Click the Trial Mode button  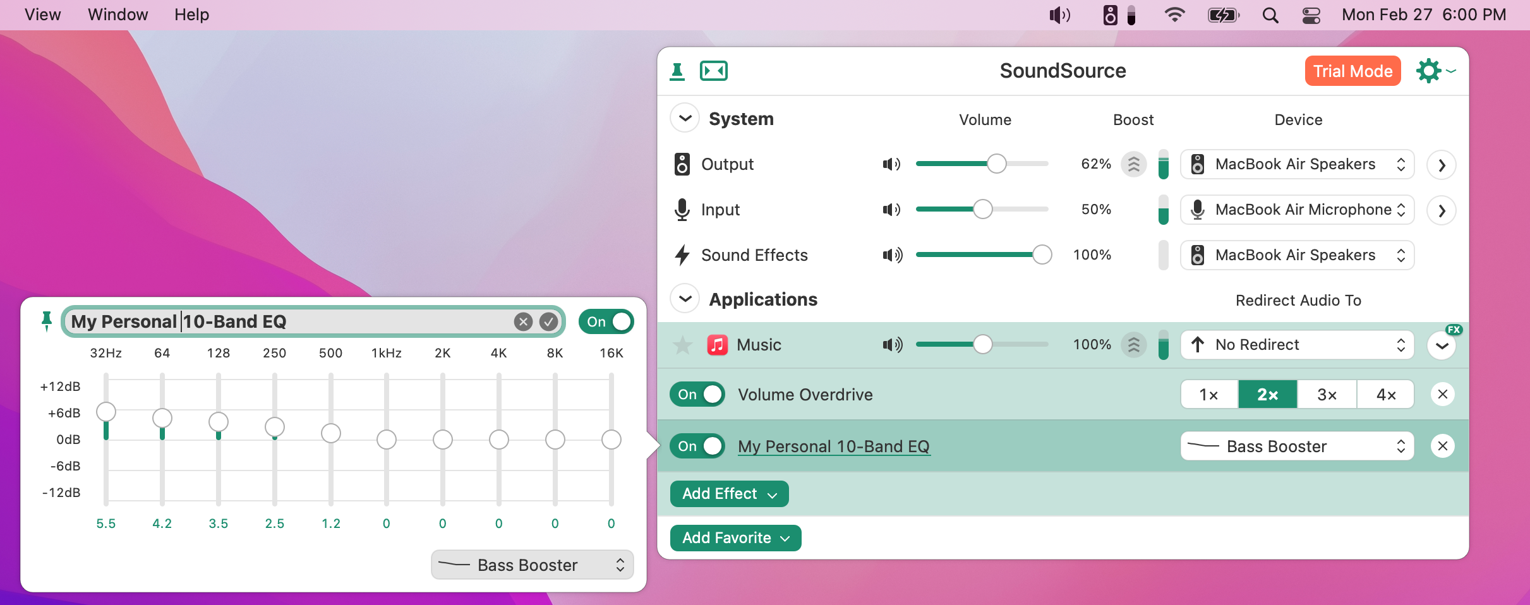1352,71
